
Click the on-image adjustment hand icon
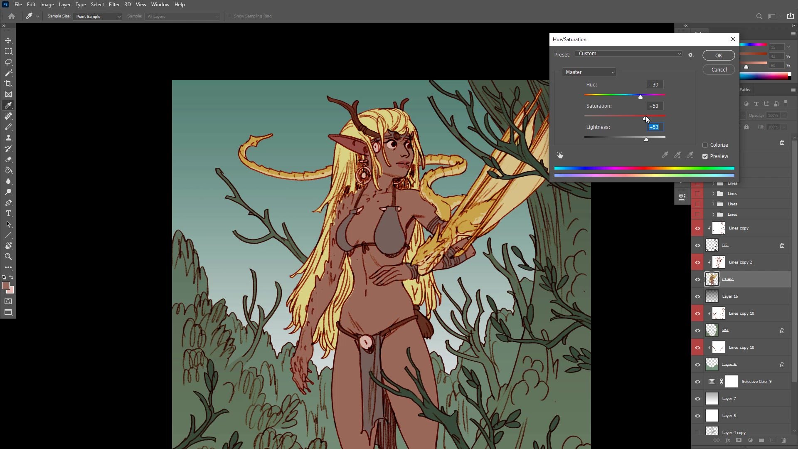pos(560,155)
